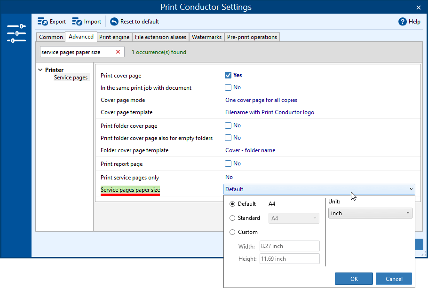Click Cancel in paper size popup
Viewport: 428px width, 288px height.
tap(394, 279)
